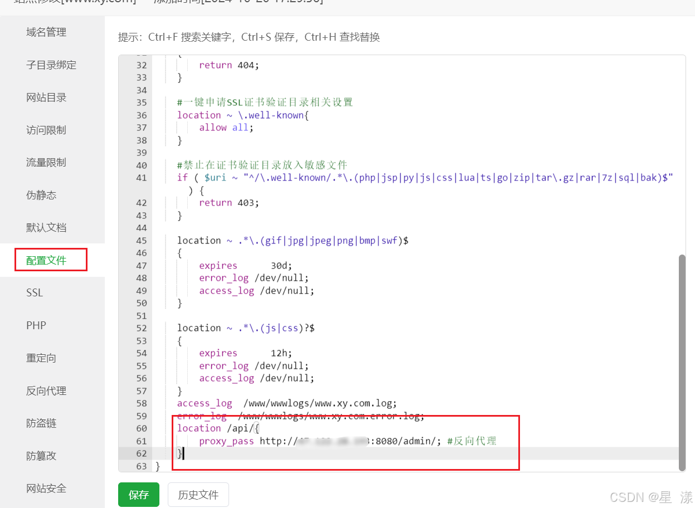Screen dimensions: 695x508
Task: Open the PHP settings tab
Action: click(x=36, y=325)
